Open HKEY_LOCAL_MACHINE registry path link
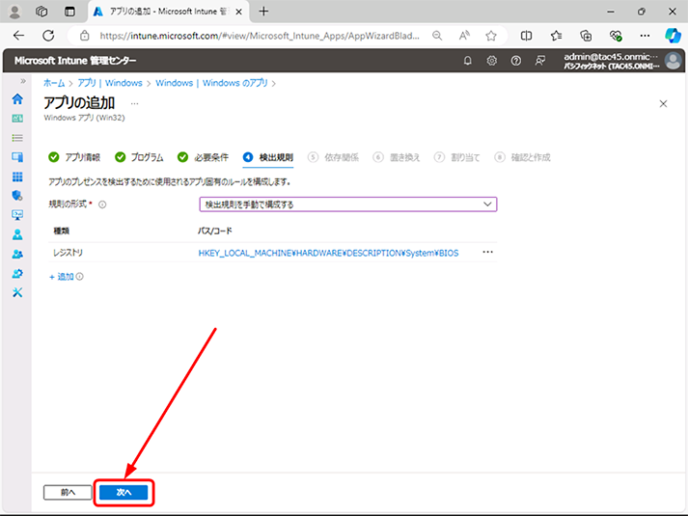Image resolution: width=688 pixels, height=516 pixels. 328,253
